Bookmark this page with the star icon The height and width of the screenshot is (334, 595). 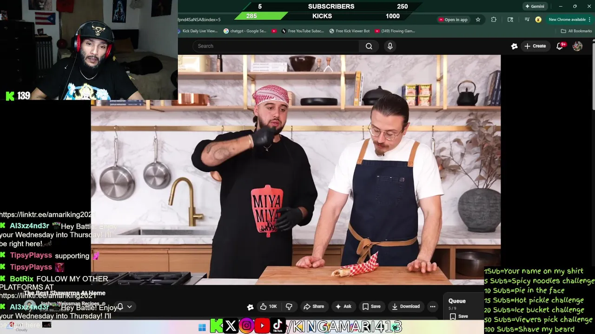click(478, 19)
